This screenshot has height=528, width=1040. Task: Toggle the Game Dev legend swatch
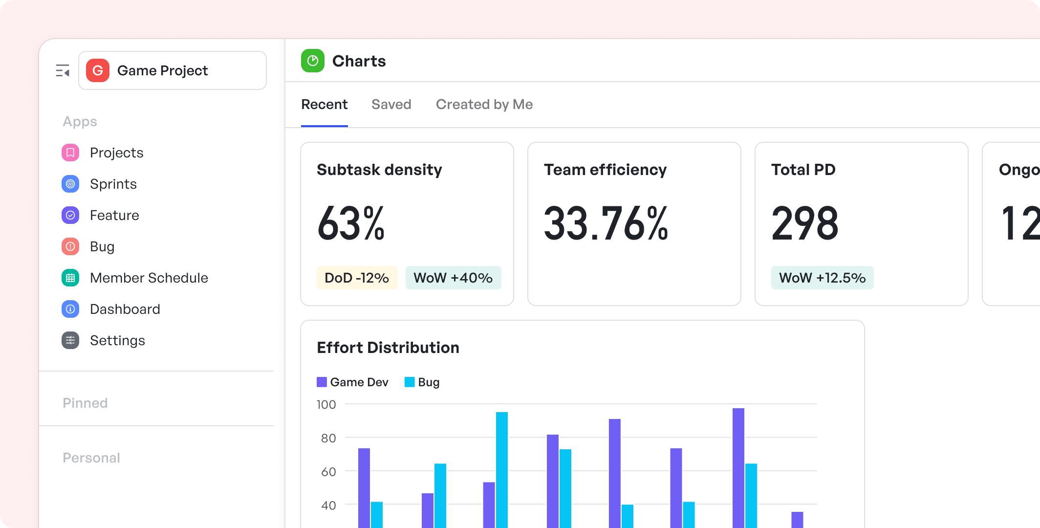pos(322,382)
